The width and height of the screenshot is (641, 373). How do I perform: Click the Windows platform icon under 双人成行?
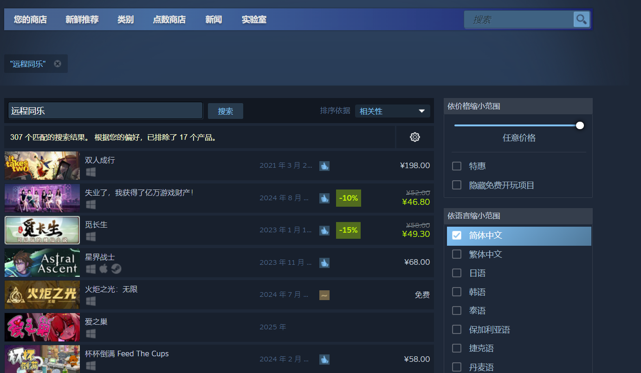click(x=91, y=172)
